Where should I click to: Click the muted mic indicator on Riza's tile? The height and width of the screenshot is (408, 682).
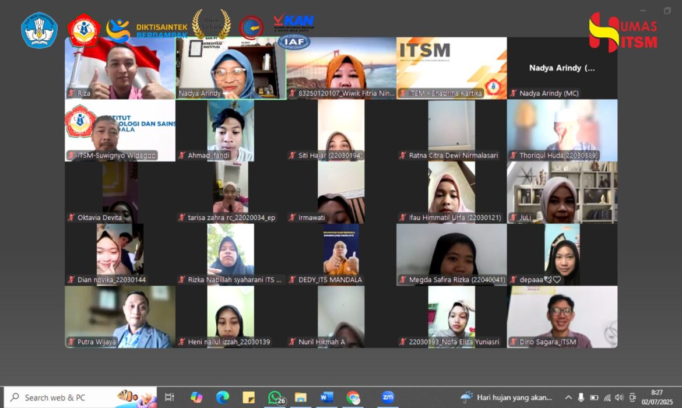pyautogui.click(x=71, y=93)
